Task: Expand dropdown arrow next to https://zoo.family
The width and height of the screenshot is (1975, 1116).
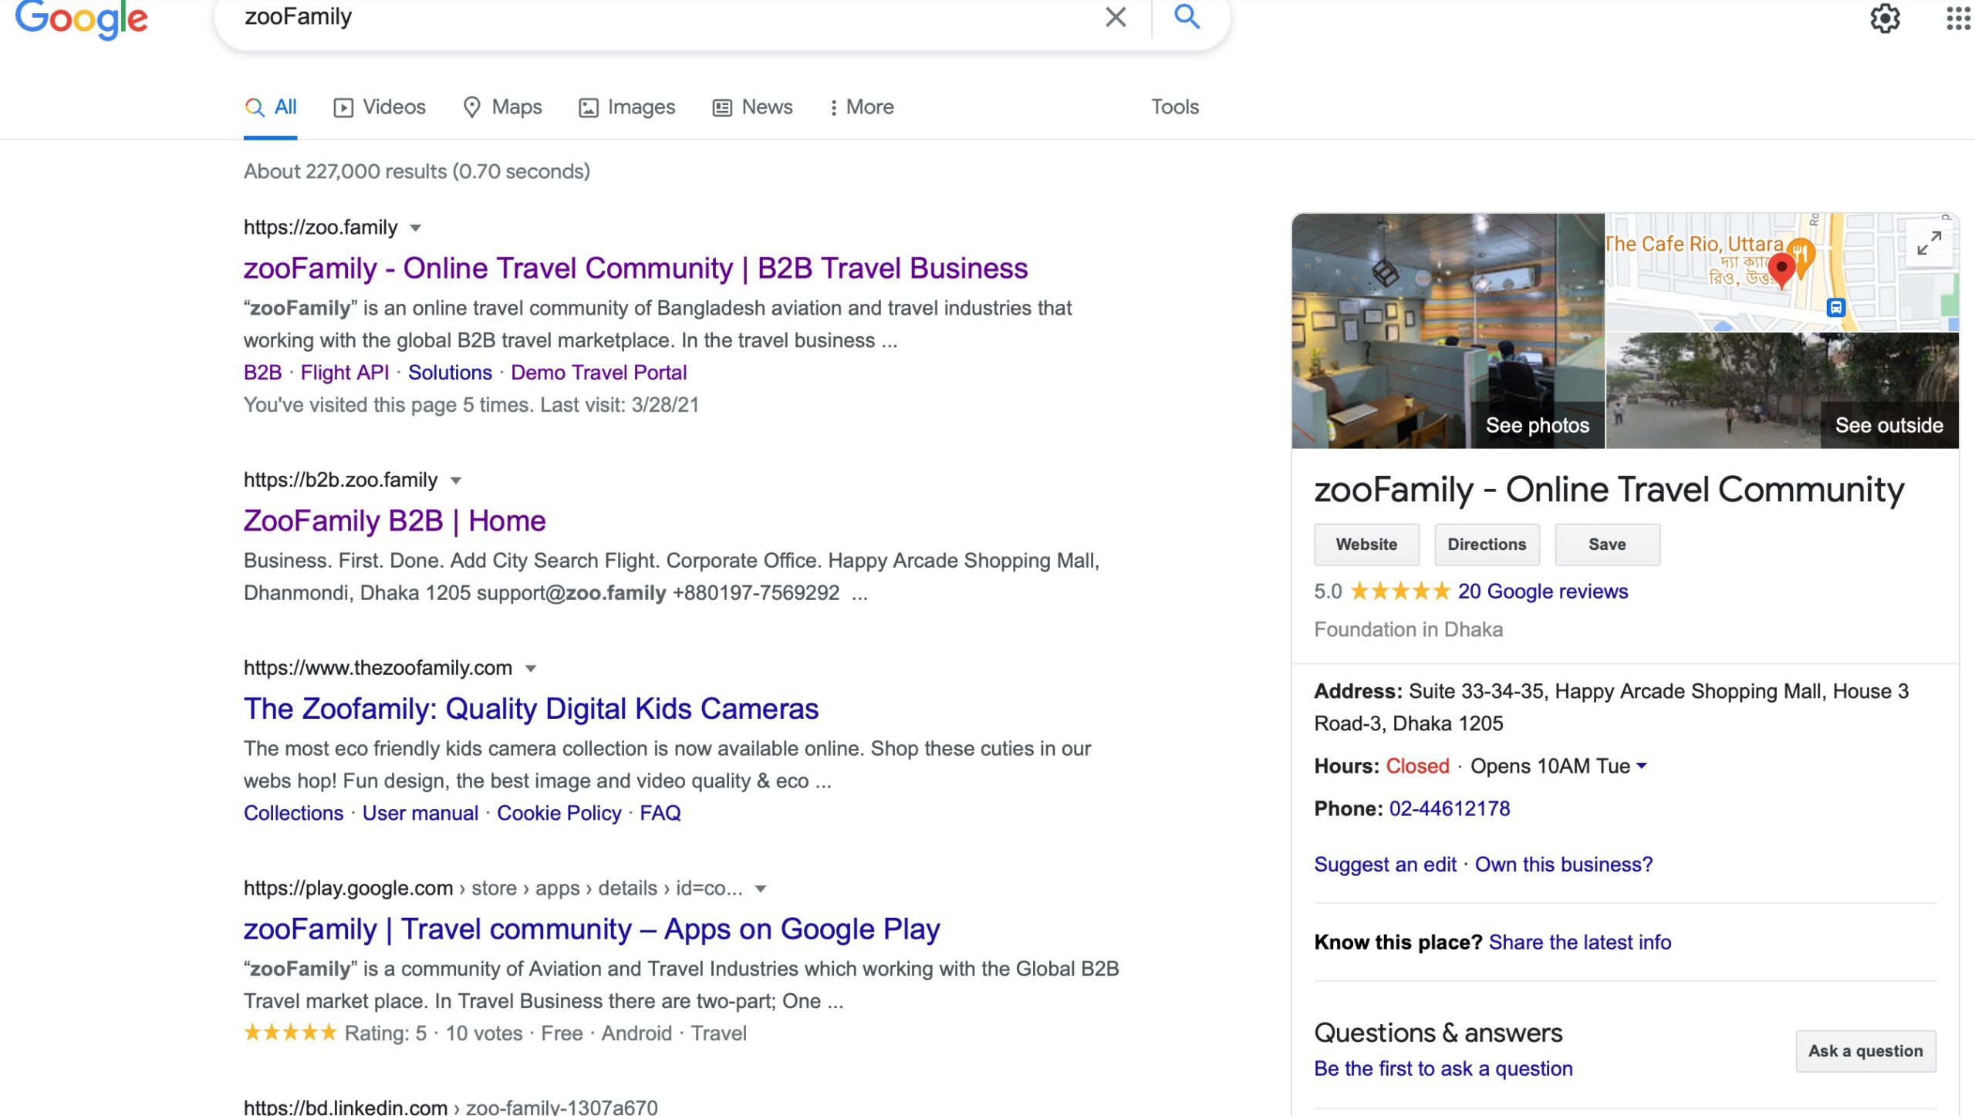Action: [x=415, y=228]
